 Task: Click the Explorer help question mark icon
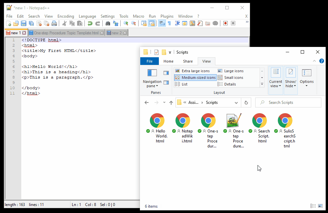(321, 61)
